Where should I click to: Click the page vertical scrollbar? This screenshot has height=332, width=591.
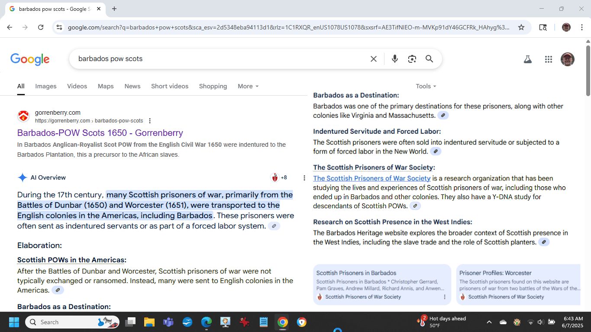tap(588, 69)
